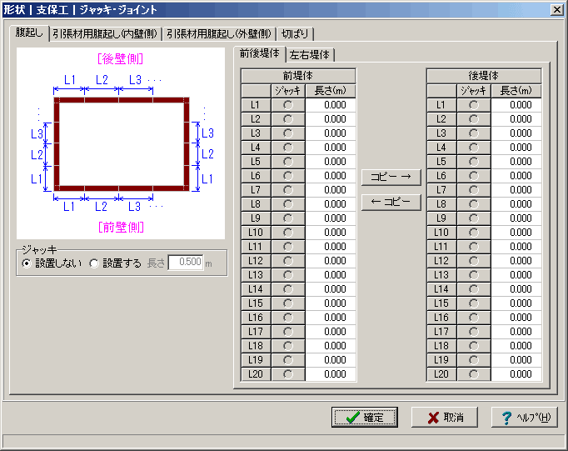Open the 引張材用腹起し(内壁側) tab
The image size is (568, 451).
105,34
